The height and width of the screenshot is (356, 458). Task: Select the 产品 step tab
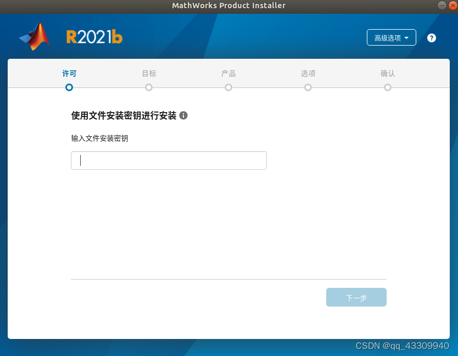pos(228,74)
